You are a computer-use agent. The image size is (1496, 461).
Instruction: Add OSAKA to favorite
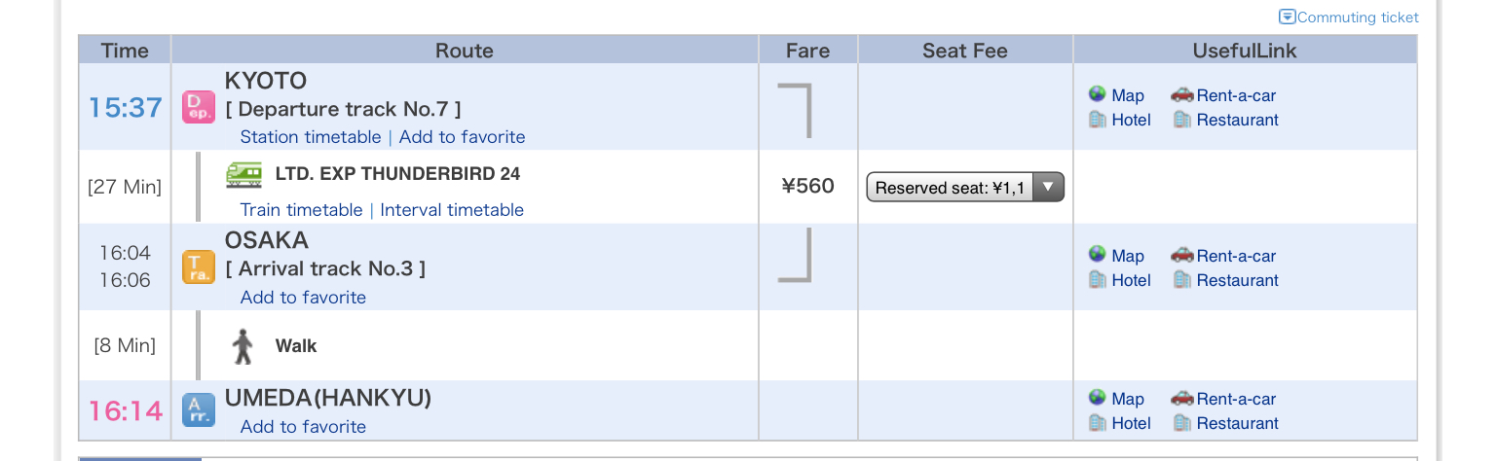click(303, 298)
